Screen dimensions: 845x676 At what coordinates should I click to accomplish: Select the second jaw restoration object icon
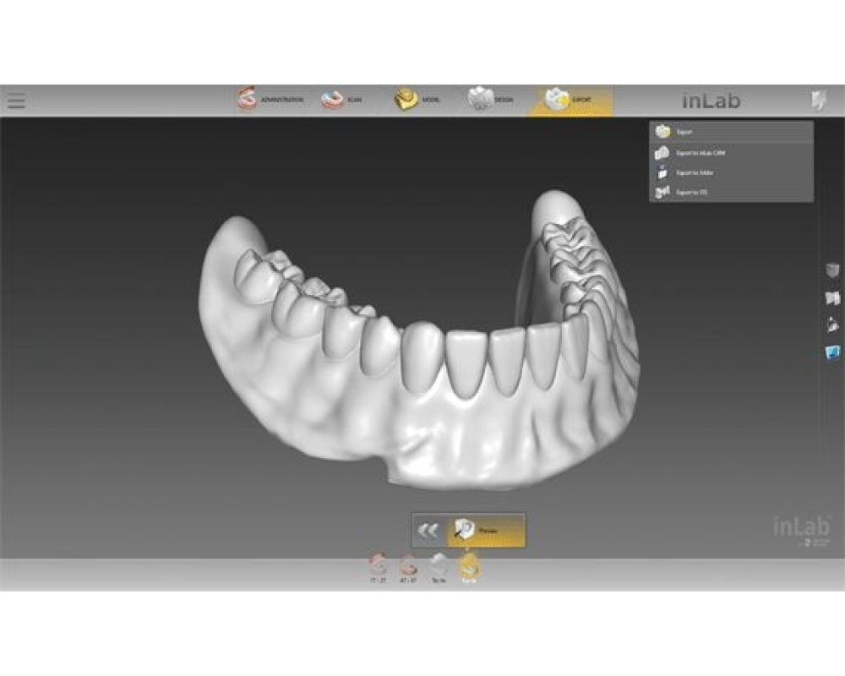pos(408,566)
